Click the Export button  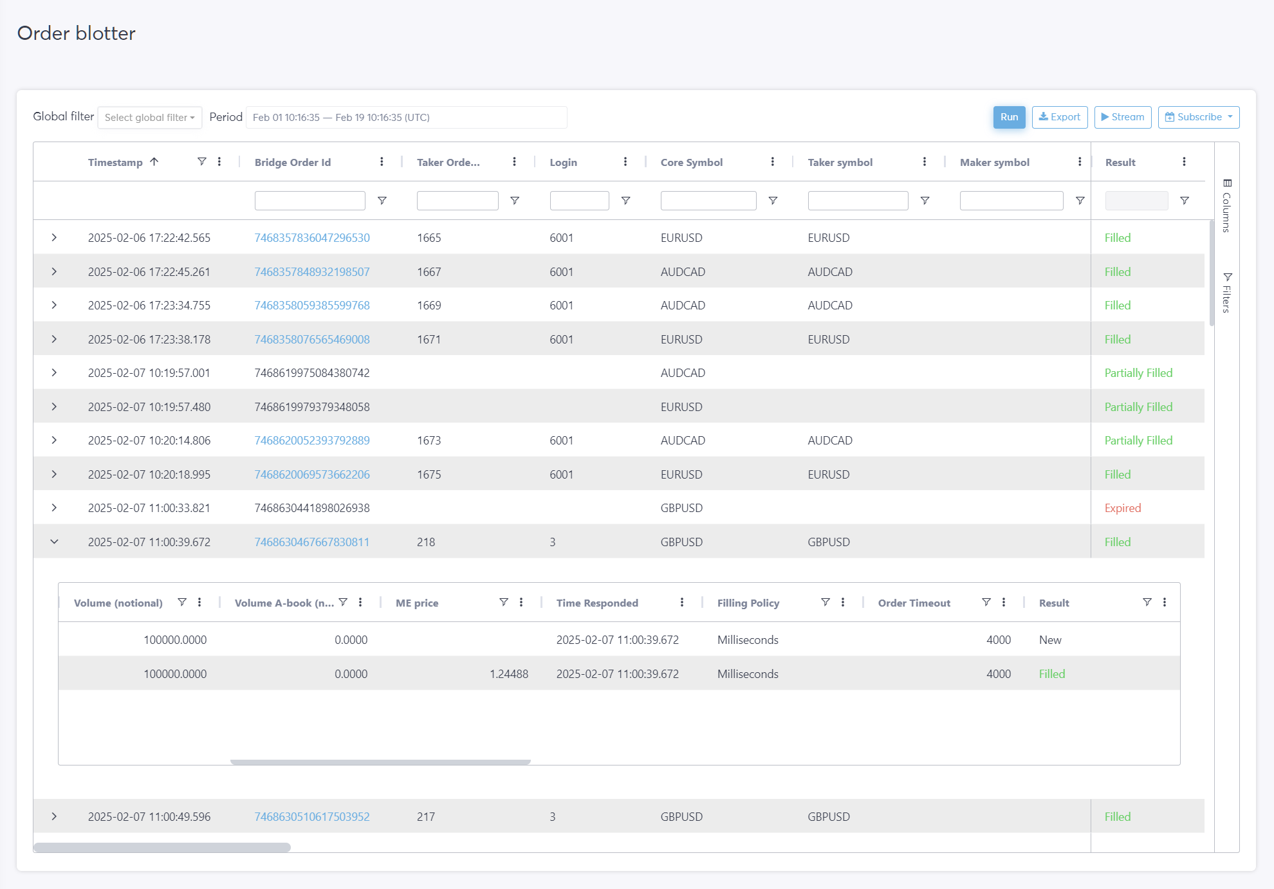click(1060, 117)
